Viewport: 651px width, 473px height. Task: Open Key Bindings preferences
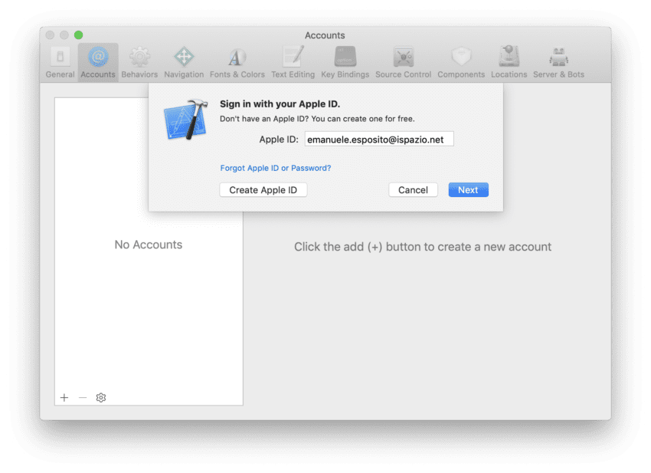(345, 62)
